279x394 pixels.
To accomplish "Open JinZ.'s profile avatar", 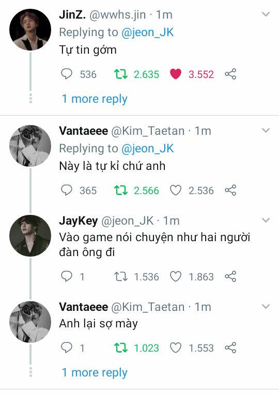I will (30, 29).
